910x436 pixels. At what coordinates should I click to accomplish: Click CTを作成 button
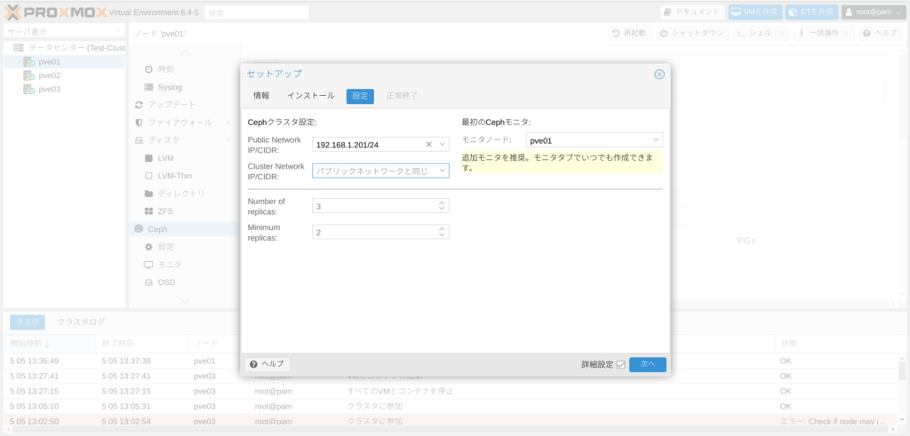pyautogui.click(x=812, y=12)
